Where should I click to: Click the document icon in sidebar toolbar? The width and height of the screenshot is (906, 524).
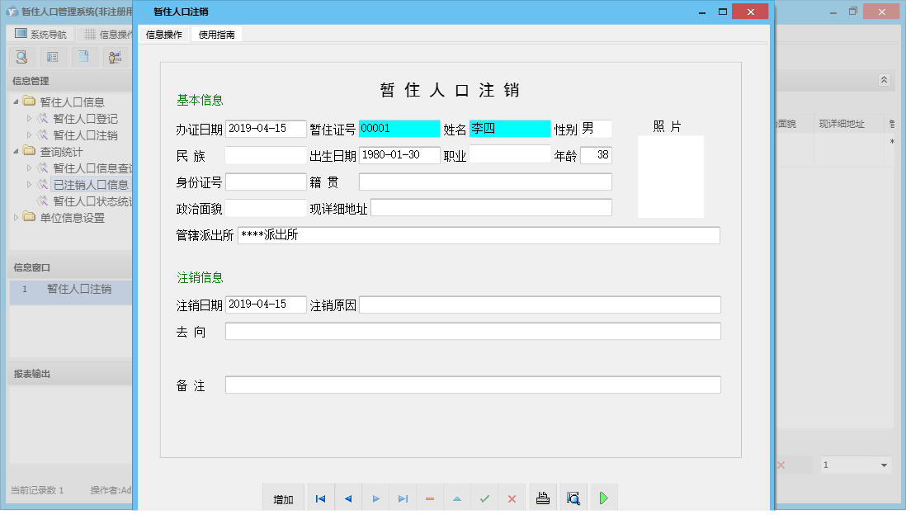click(x=83, y=56)
